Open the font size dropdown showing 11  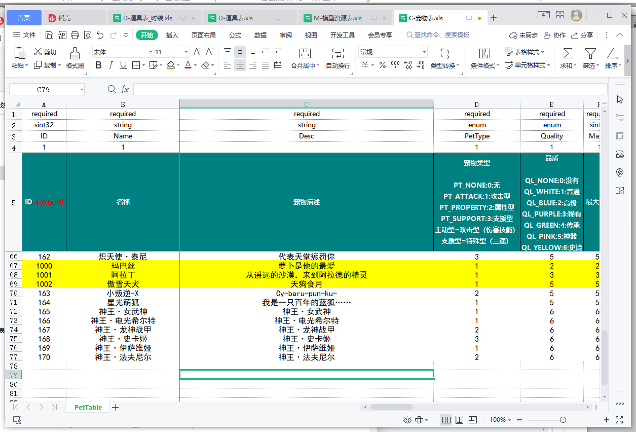pos(186,52)
